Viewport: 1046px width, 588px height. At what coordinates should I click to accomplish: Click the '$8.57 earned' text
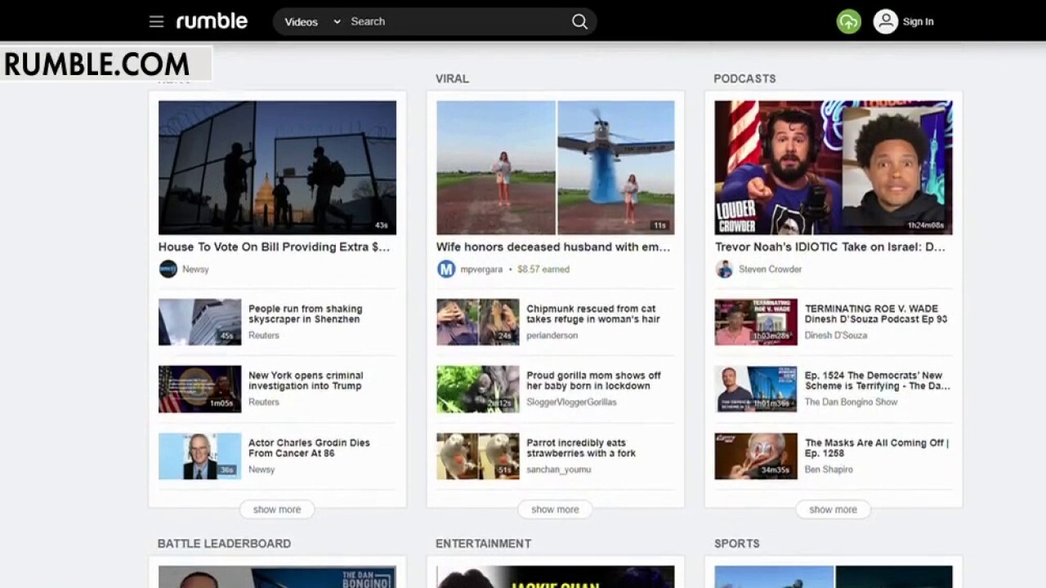point(543,269)
